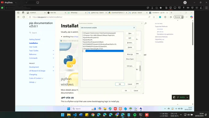209x118 pixels.
Task: Click the browser refresh icon
Action: (24, 17)
